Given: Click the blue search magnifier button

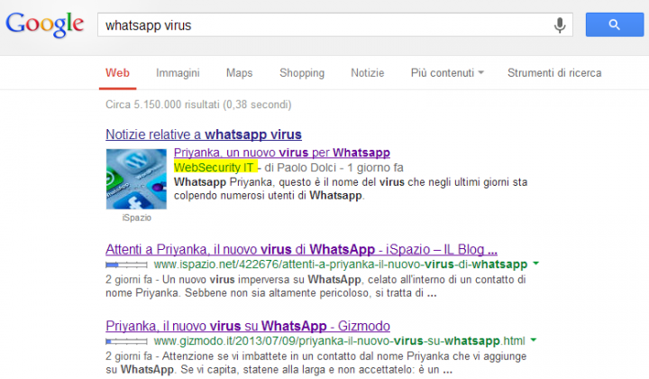Looking at the screenshot, I should coord(614,25).
